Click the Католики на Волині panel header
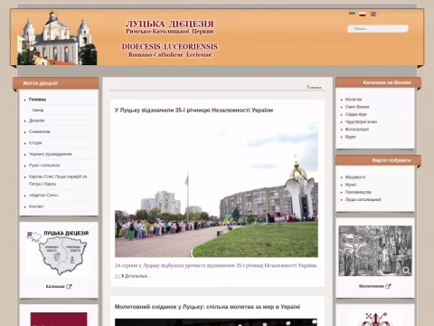The height and width of the screenshot is (326, 434). coord(378,82)
